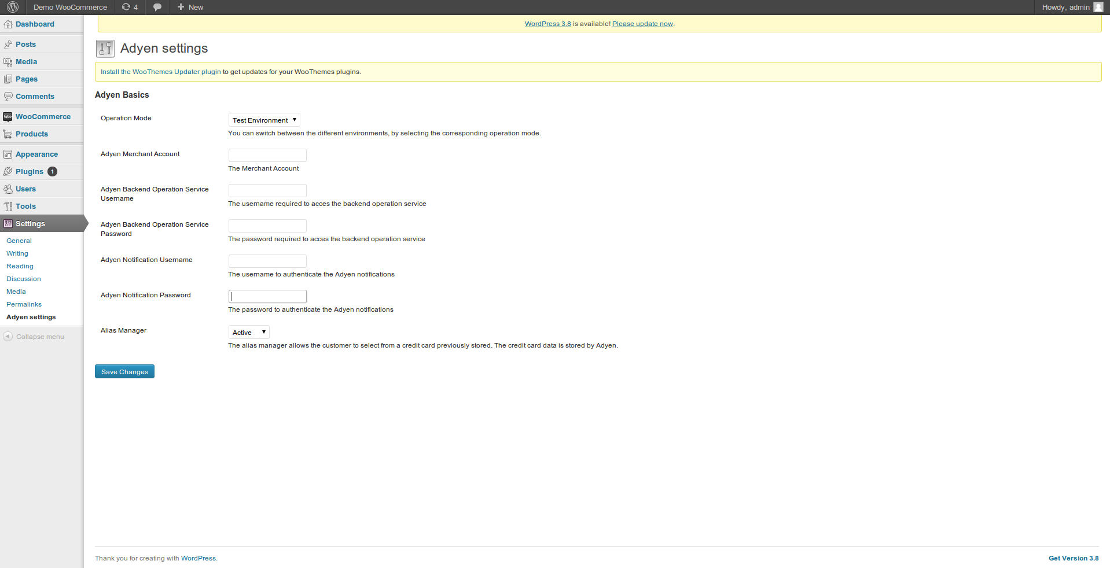The height and width of the screenshot is (568, 1110).
Task: Go to Media settings submenu
Action: (16, 292)
